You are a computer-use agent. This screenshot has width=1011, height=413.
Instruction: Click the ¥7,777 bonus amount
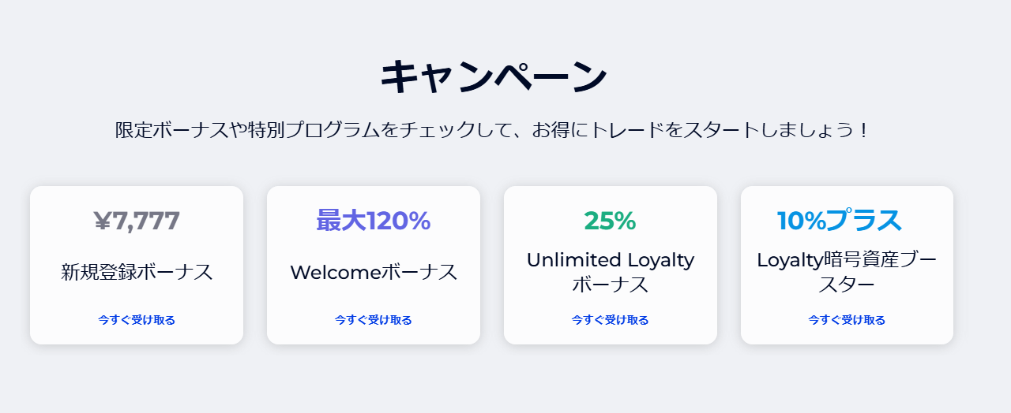click(137, 221)
